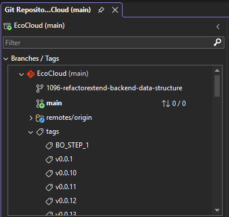229x217 pixels.
Task: Click the tag icon beside v0.0.10
Action: (49, 174)
